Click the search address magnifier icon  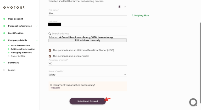[x=50, y=34]
